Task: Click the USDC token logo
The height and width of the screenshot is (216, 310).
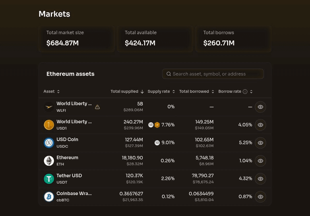Action: coord(49,143)
